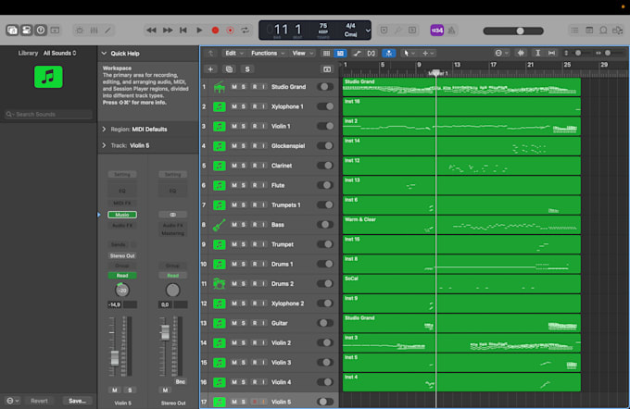Toggle the Studio Grand track on/off switch
Image resolution: width=630 pixels, height=409 pixels.
coord(325,87)
